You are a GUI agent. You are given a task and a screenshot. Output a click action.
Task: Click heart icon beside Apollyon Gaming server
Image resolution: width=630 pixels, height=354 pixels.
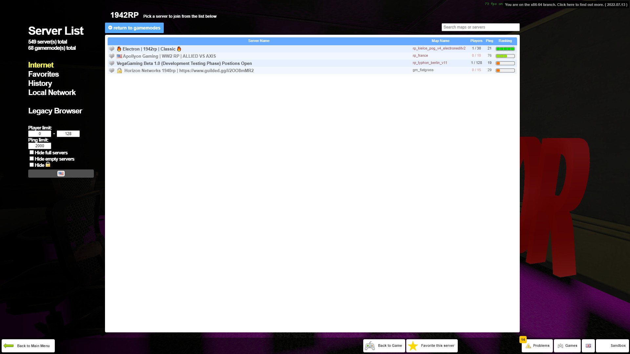pos(112,56)
